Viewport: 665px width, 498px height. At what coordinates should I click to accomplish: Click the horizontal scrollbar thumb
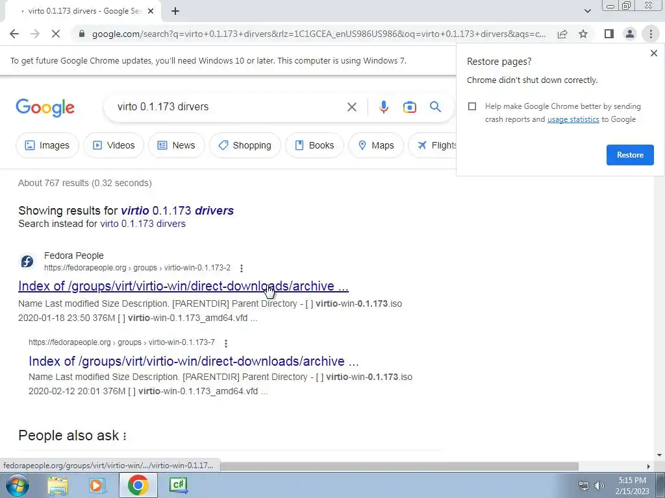click(x=399, y=466)
